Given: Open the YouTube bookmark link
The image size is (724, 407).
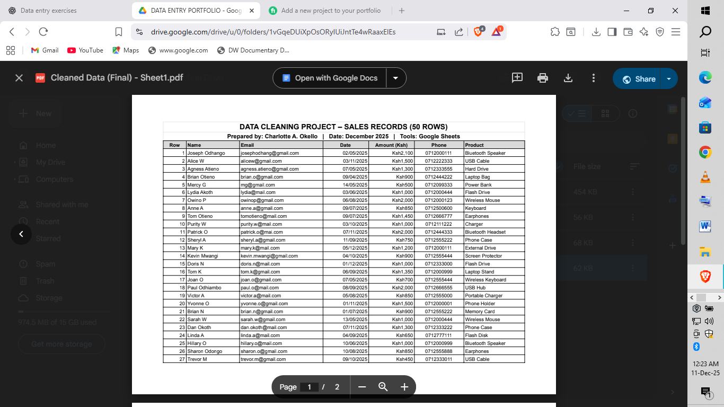Looking at the screenshot, I should 85,50.
